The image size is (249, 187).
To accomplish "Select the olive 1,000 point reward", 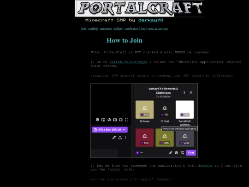I will 165,138.
